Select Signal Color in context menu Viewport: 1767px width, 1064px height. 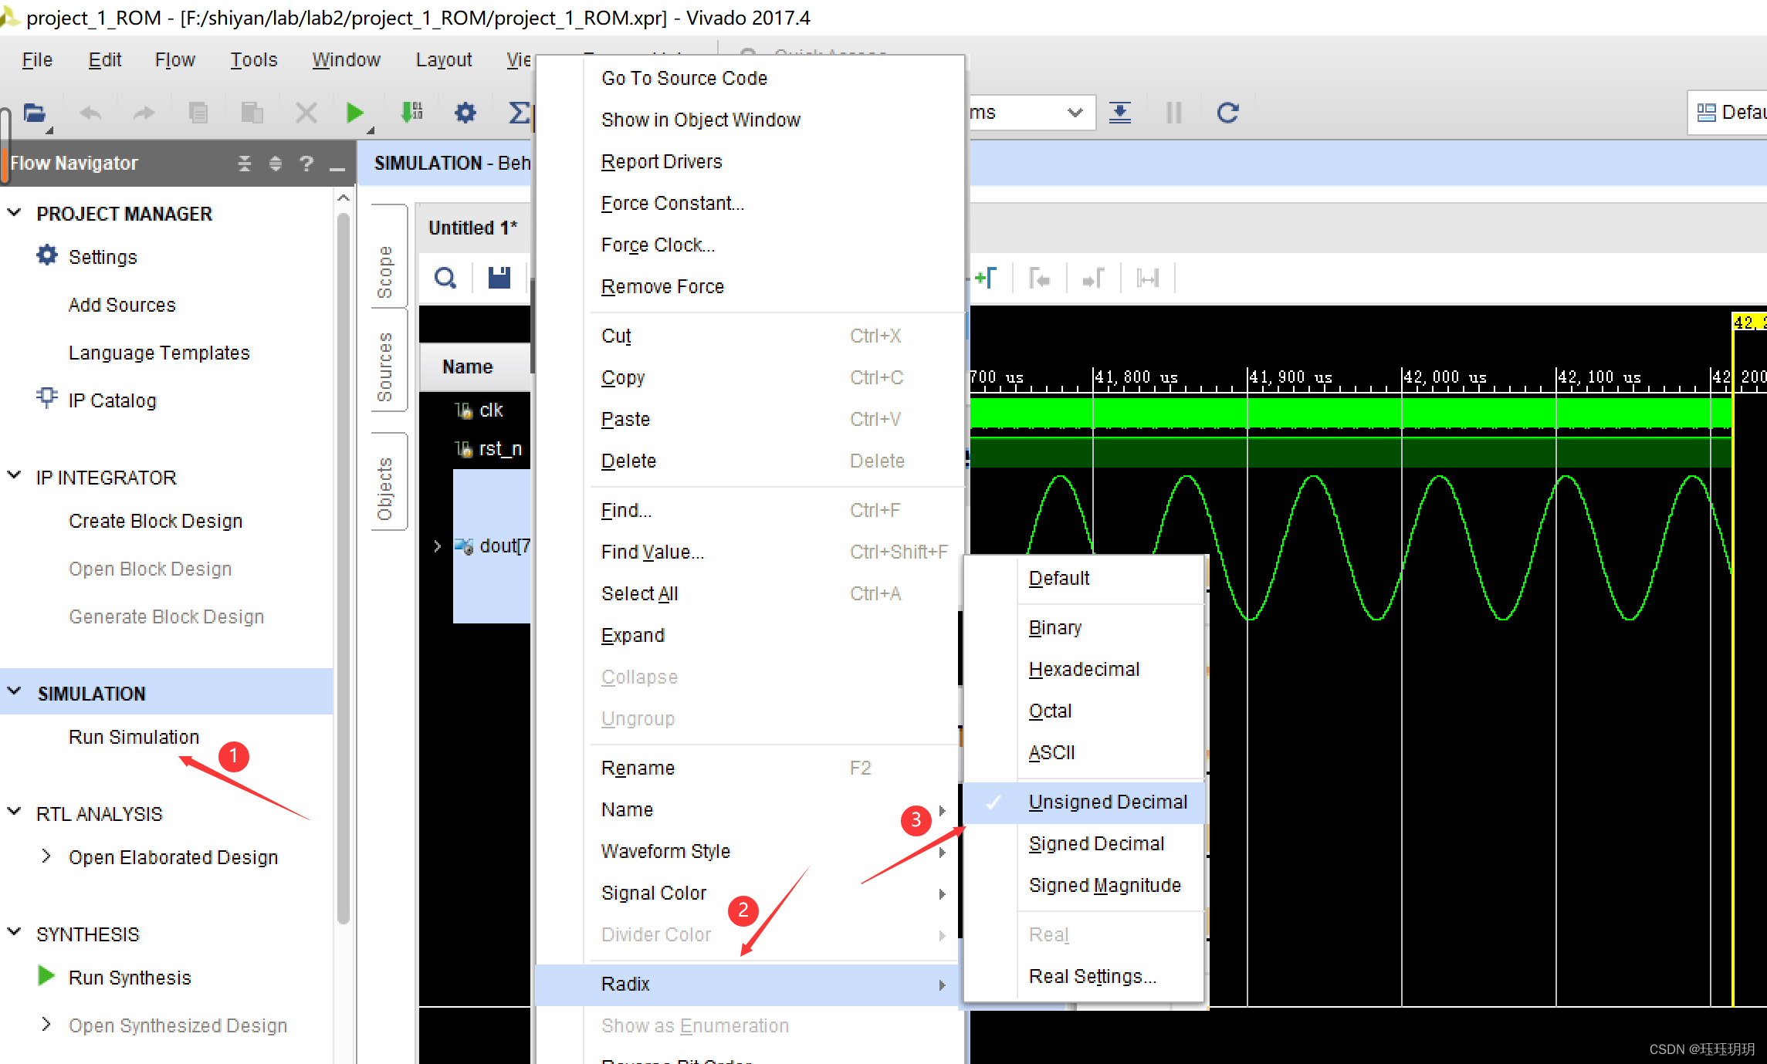point(653,893)
